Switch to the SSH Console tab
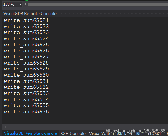 click(73, 134)
